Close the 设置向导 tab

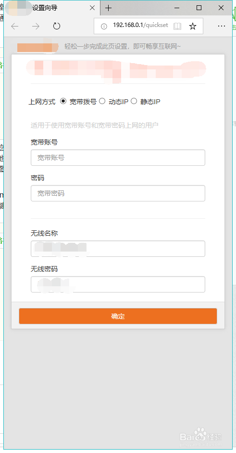pos(92,8)
